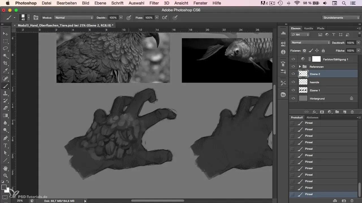Create a new layer in Ebenen panel
This screenshot has height=203, width=362.
345,112
